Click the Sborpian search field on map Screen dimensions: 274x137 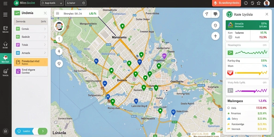click(76, 13)
